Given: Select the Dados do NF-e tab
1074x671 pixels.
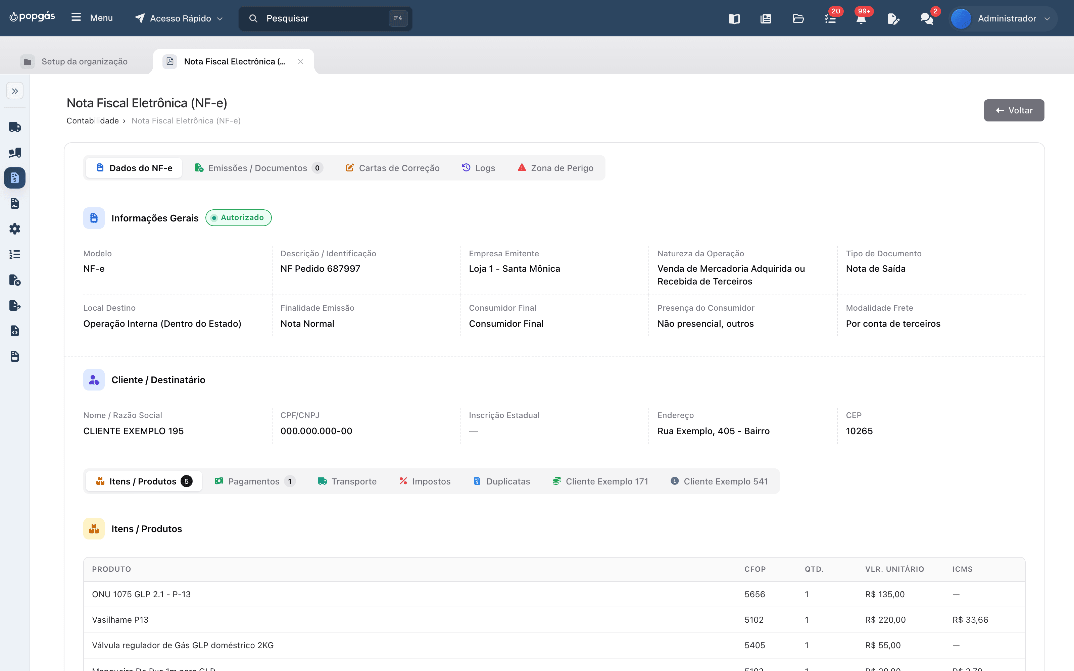Looking at the screenshot, I should tap(134, 168).
